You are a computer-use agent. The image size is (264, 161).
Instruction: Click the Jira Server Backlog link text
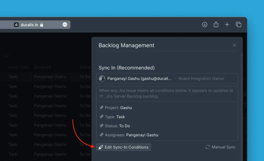[124, 96]
